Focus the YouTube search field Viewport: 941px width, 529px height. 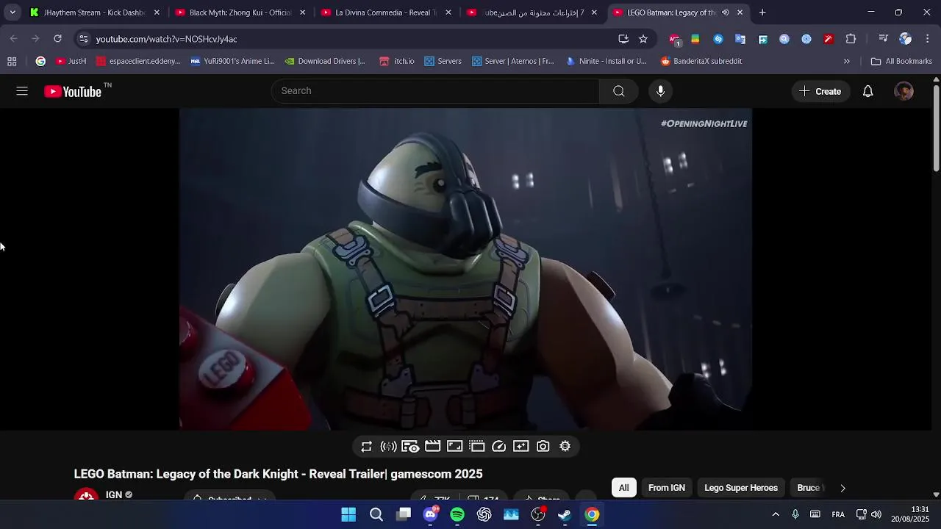pyautogui.click(x=435, y=91)
